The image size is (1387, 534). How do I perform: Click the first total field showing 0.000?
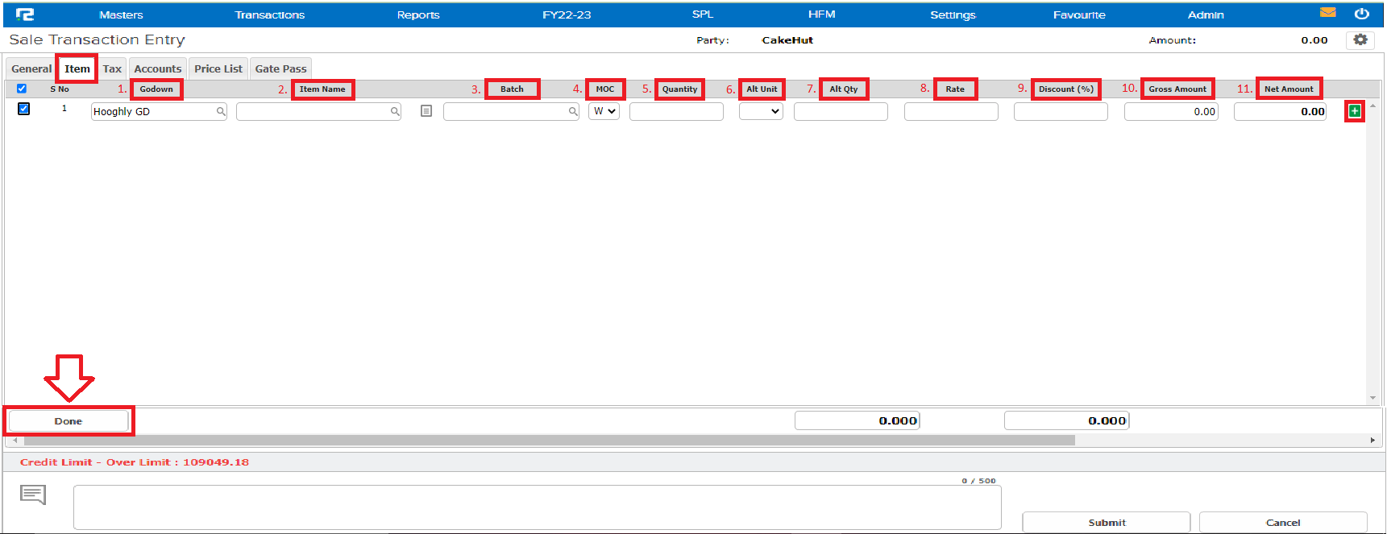coord(857,420)
